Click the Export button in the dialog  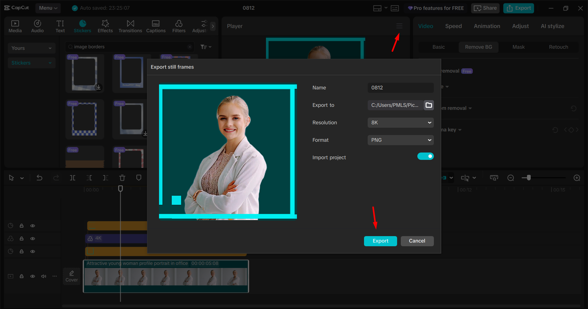click(380, 241)
